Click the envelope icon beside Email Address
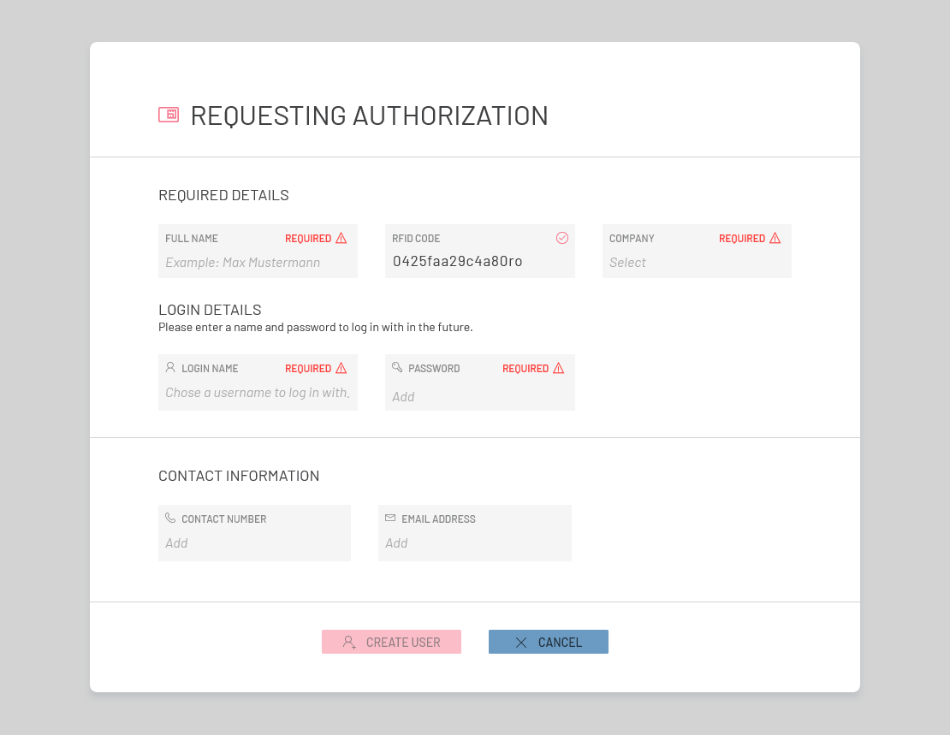 390,518
